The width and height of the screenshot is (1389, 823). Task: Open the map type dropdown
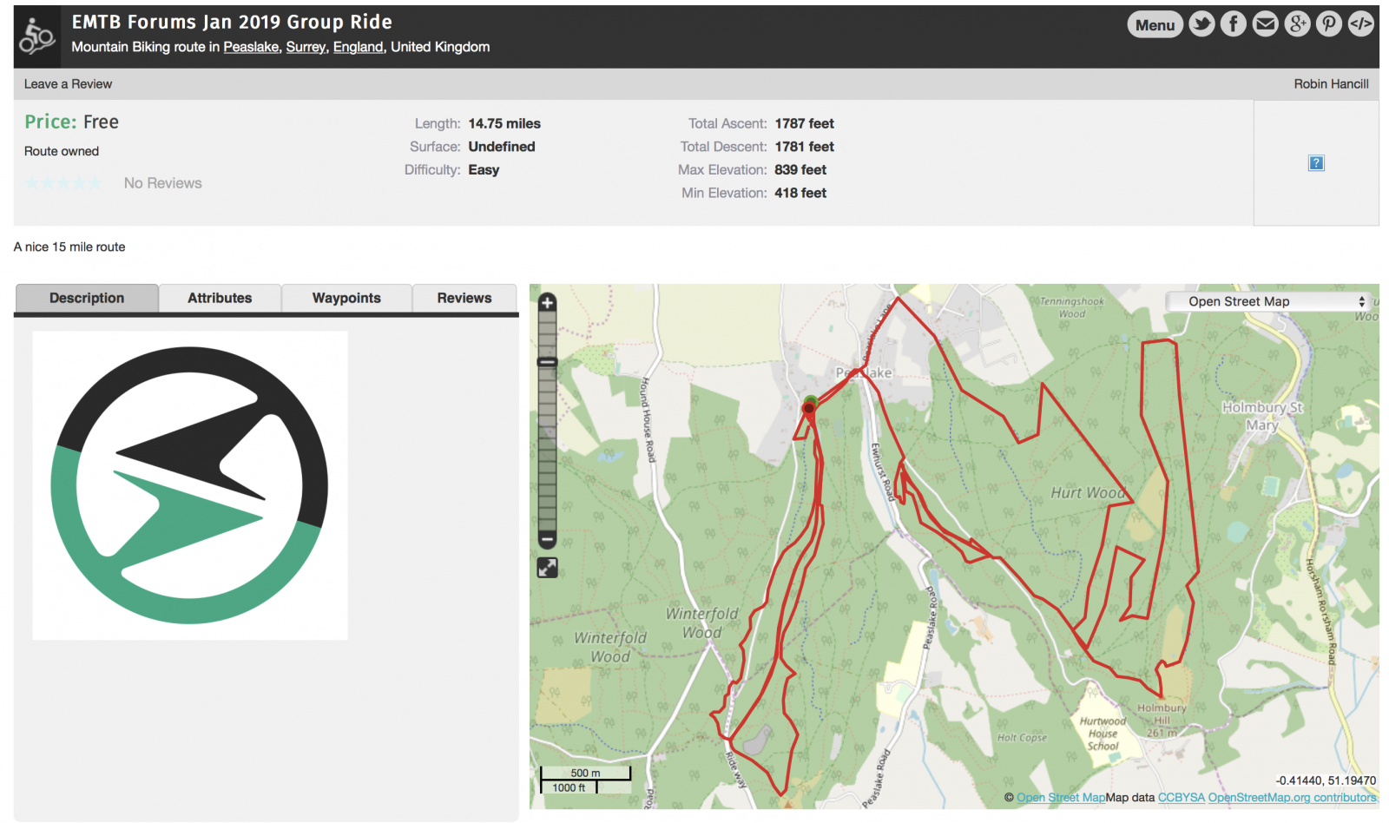1268,301
